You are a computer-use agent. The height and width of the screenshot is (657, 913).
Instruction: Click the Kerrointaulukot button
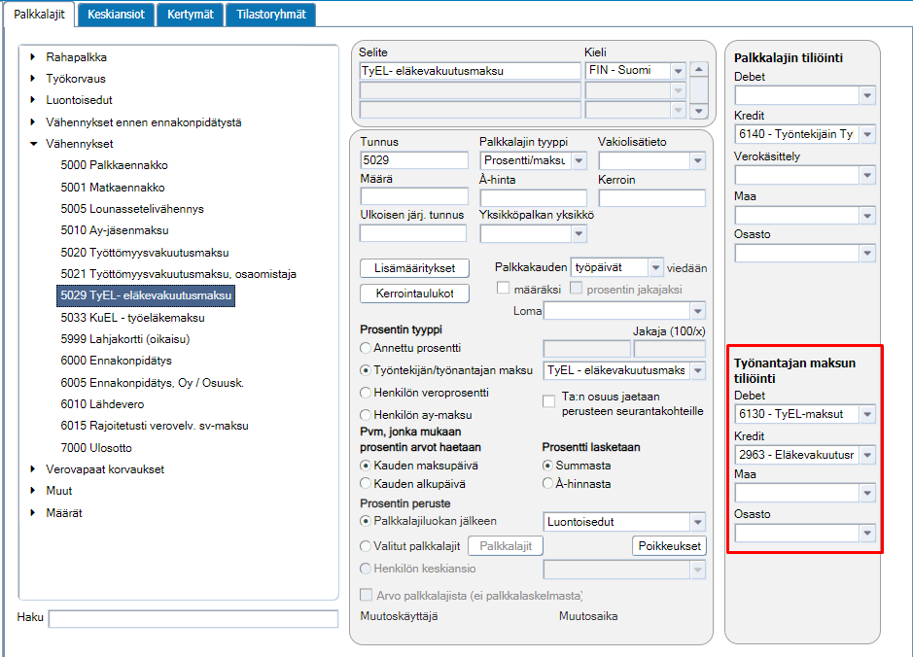click(x=414, y=294)
